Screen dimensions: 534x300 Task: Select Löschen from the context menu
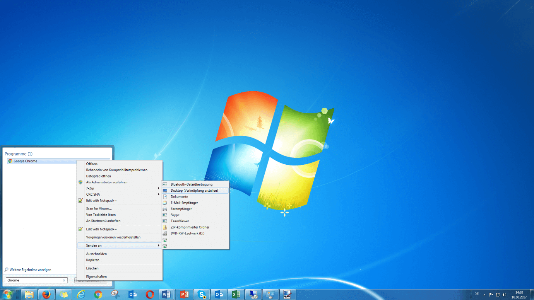[x=120, y=268]
